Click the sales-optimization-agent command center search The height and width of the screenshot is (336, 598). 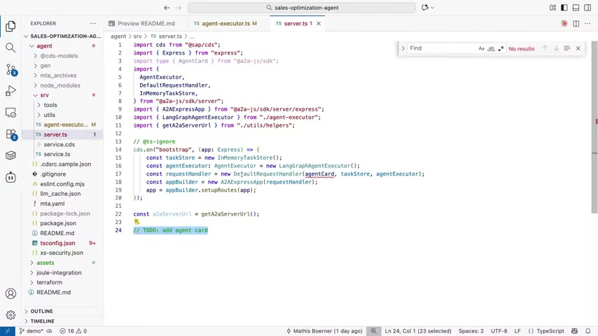point(302,8)
